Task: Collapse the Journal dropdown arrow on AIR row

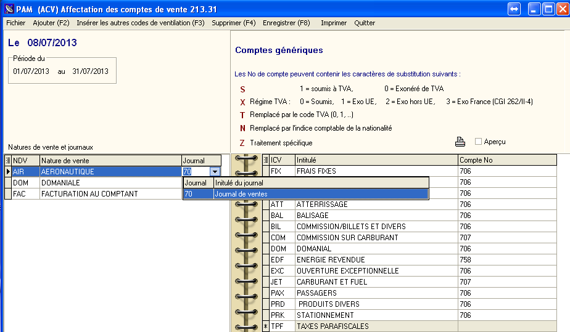Action: point(214,172)
